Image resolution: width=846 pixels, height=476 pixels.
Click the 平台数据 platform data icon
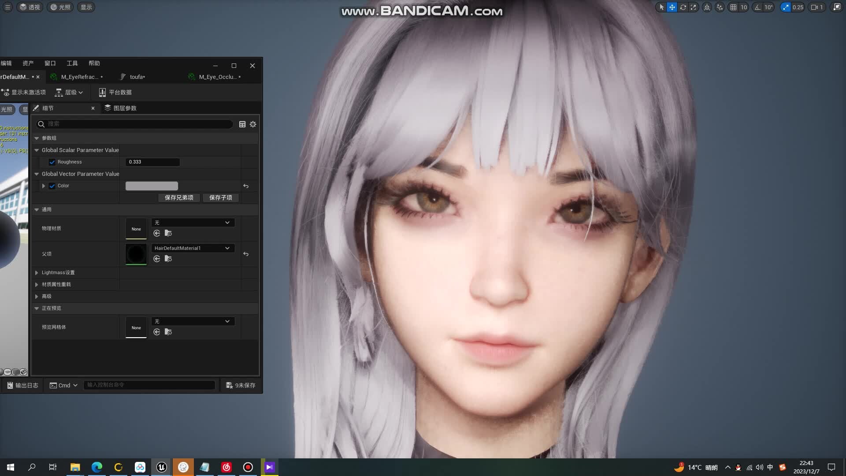pos(102,92)
